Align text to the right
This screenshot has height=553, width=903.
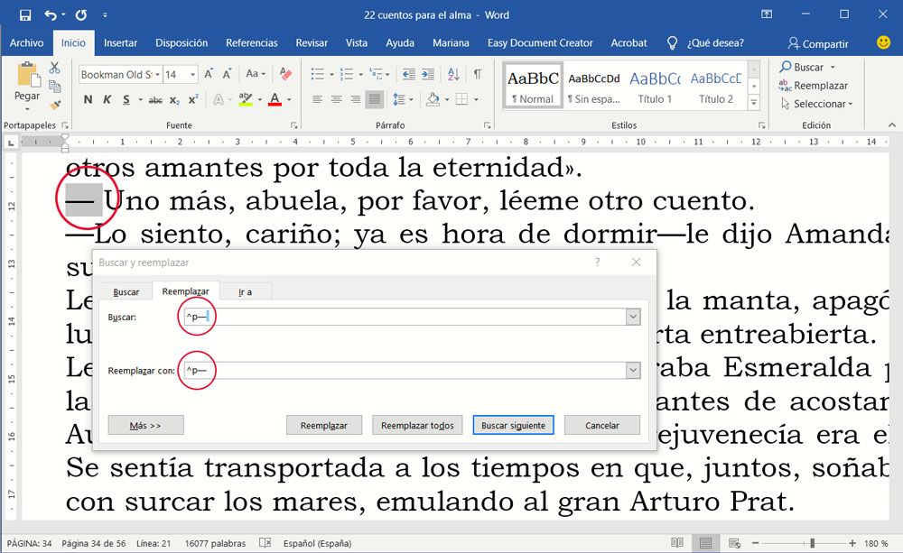pyautogui.click(x=355, y=99)
